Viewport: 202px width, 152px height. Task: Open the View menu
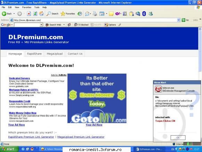(x=17, y=7)
